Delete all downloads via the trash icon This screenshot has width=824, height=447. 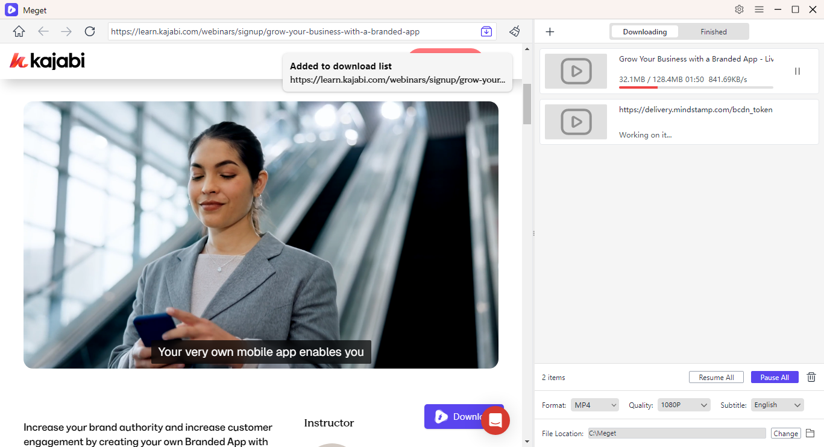click(811, 377)
